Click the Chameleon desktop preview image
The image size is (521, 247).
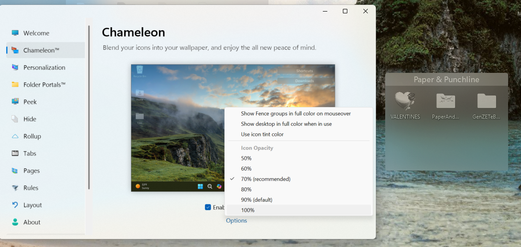tap(178, 128)
